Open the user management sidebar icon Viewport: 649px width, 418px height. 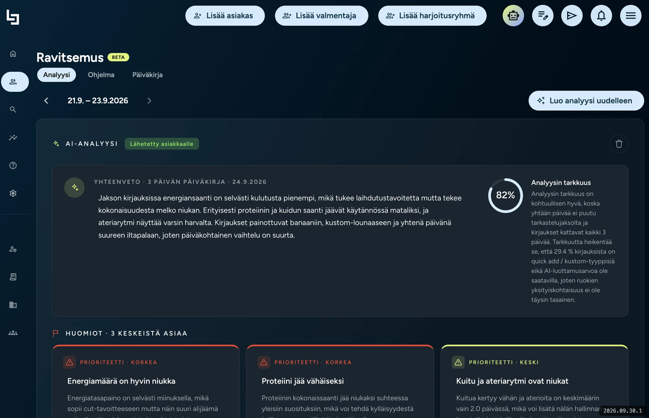(x=13, y=249)
